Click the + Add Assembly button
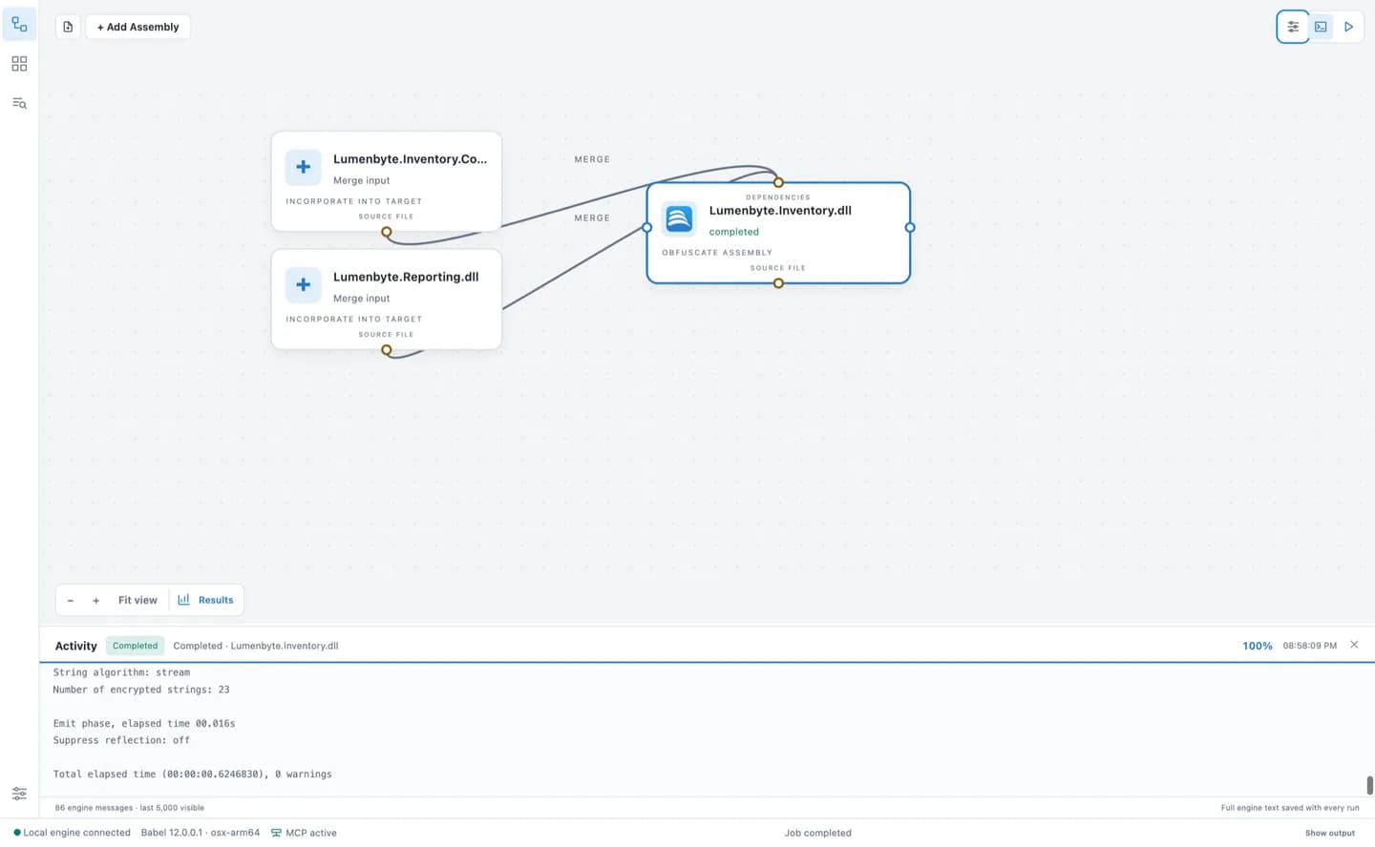 coord(138,27)
